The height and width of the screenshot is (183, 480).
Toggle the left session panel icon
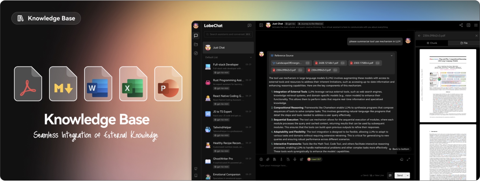(x=261, y=25)
